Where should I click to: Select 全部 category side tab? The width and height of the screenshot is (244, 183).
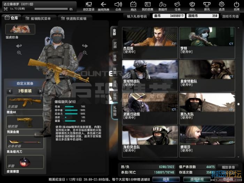(114, 32)
